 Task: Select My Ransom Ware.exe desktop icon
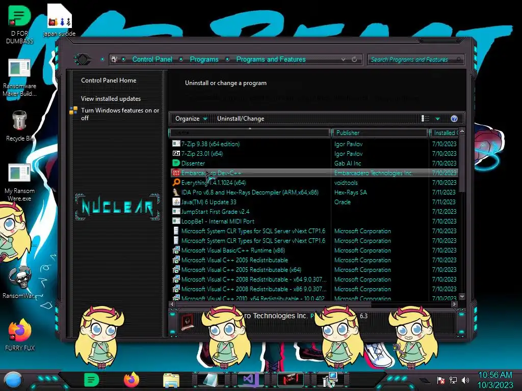coord(19,183)
